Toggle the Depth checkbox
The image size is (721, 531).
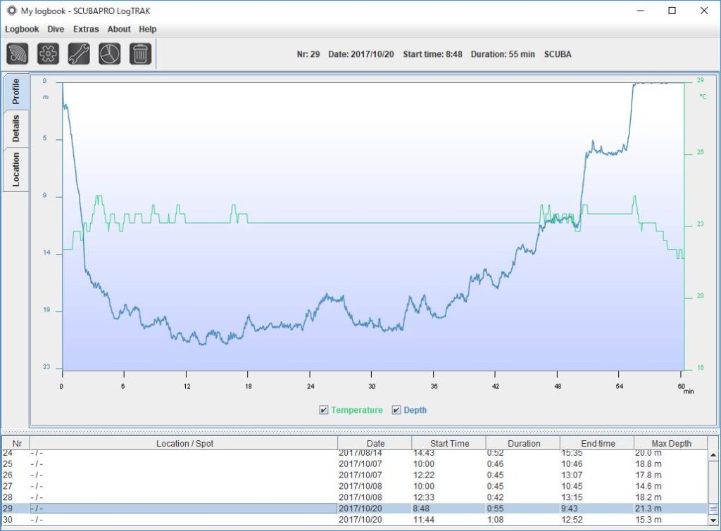[x=396, y=410]
